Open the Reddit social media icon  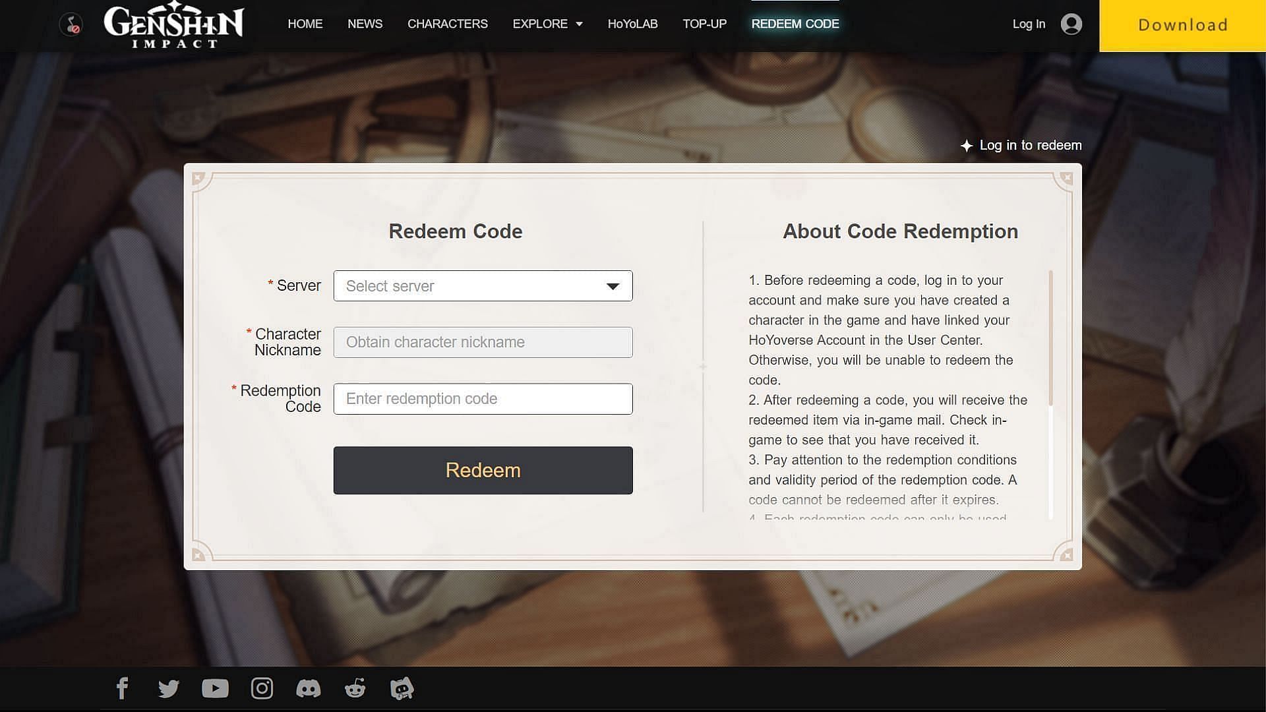coord(355,688)
